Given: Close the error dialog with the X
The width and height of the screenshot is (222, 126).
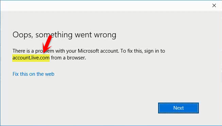Looking at the screenshot, I should tap(214, 5).
